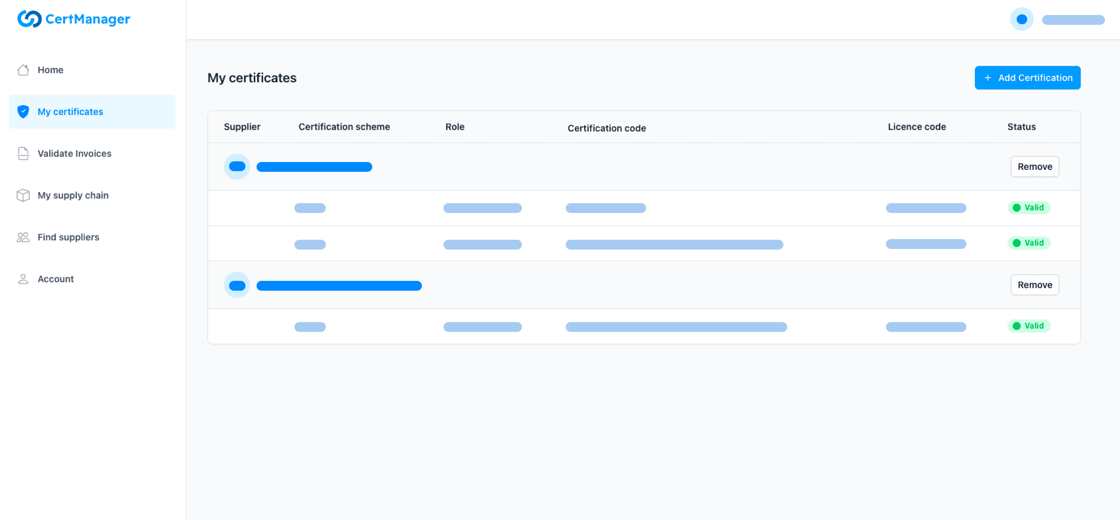This screenshot has height=520, width=1120.
Task: Click the first supplier's avatar icon
Action: (237, 166)
